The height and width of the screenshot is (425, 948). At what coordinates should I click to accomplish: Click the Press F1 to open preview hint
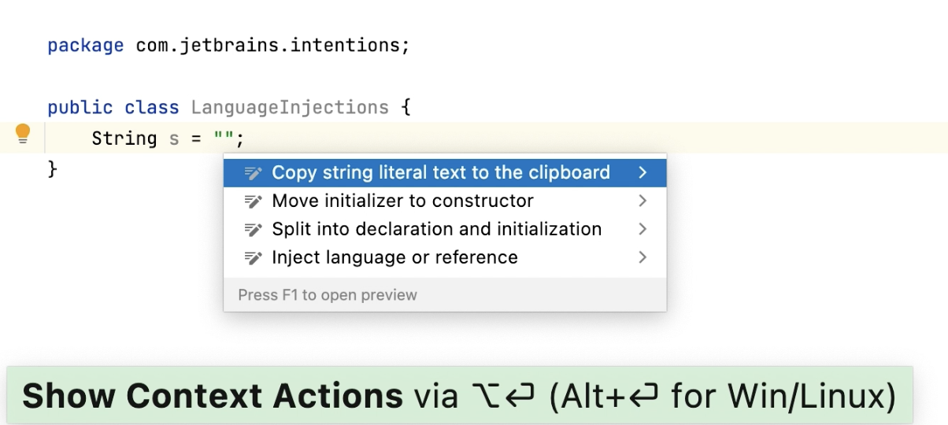tap(328, 295)
